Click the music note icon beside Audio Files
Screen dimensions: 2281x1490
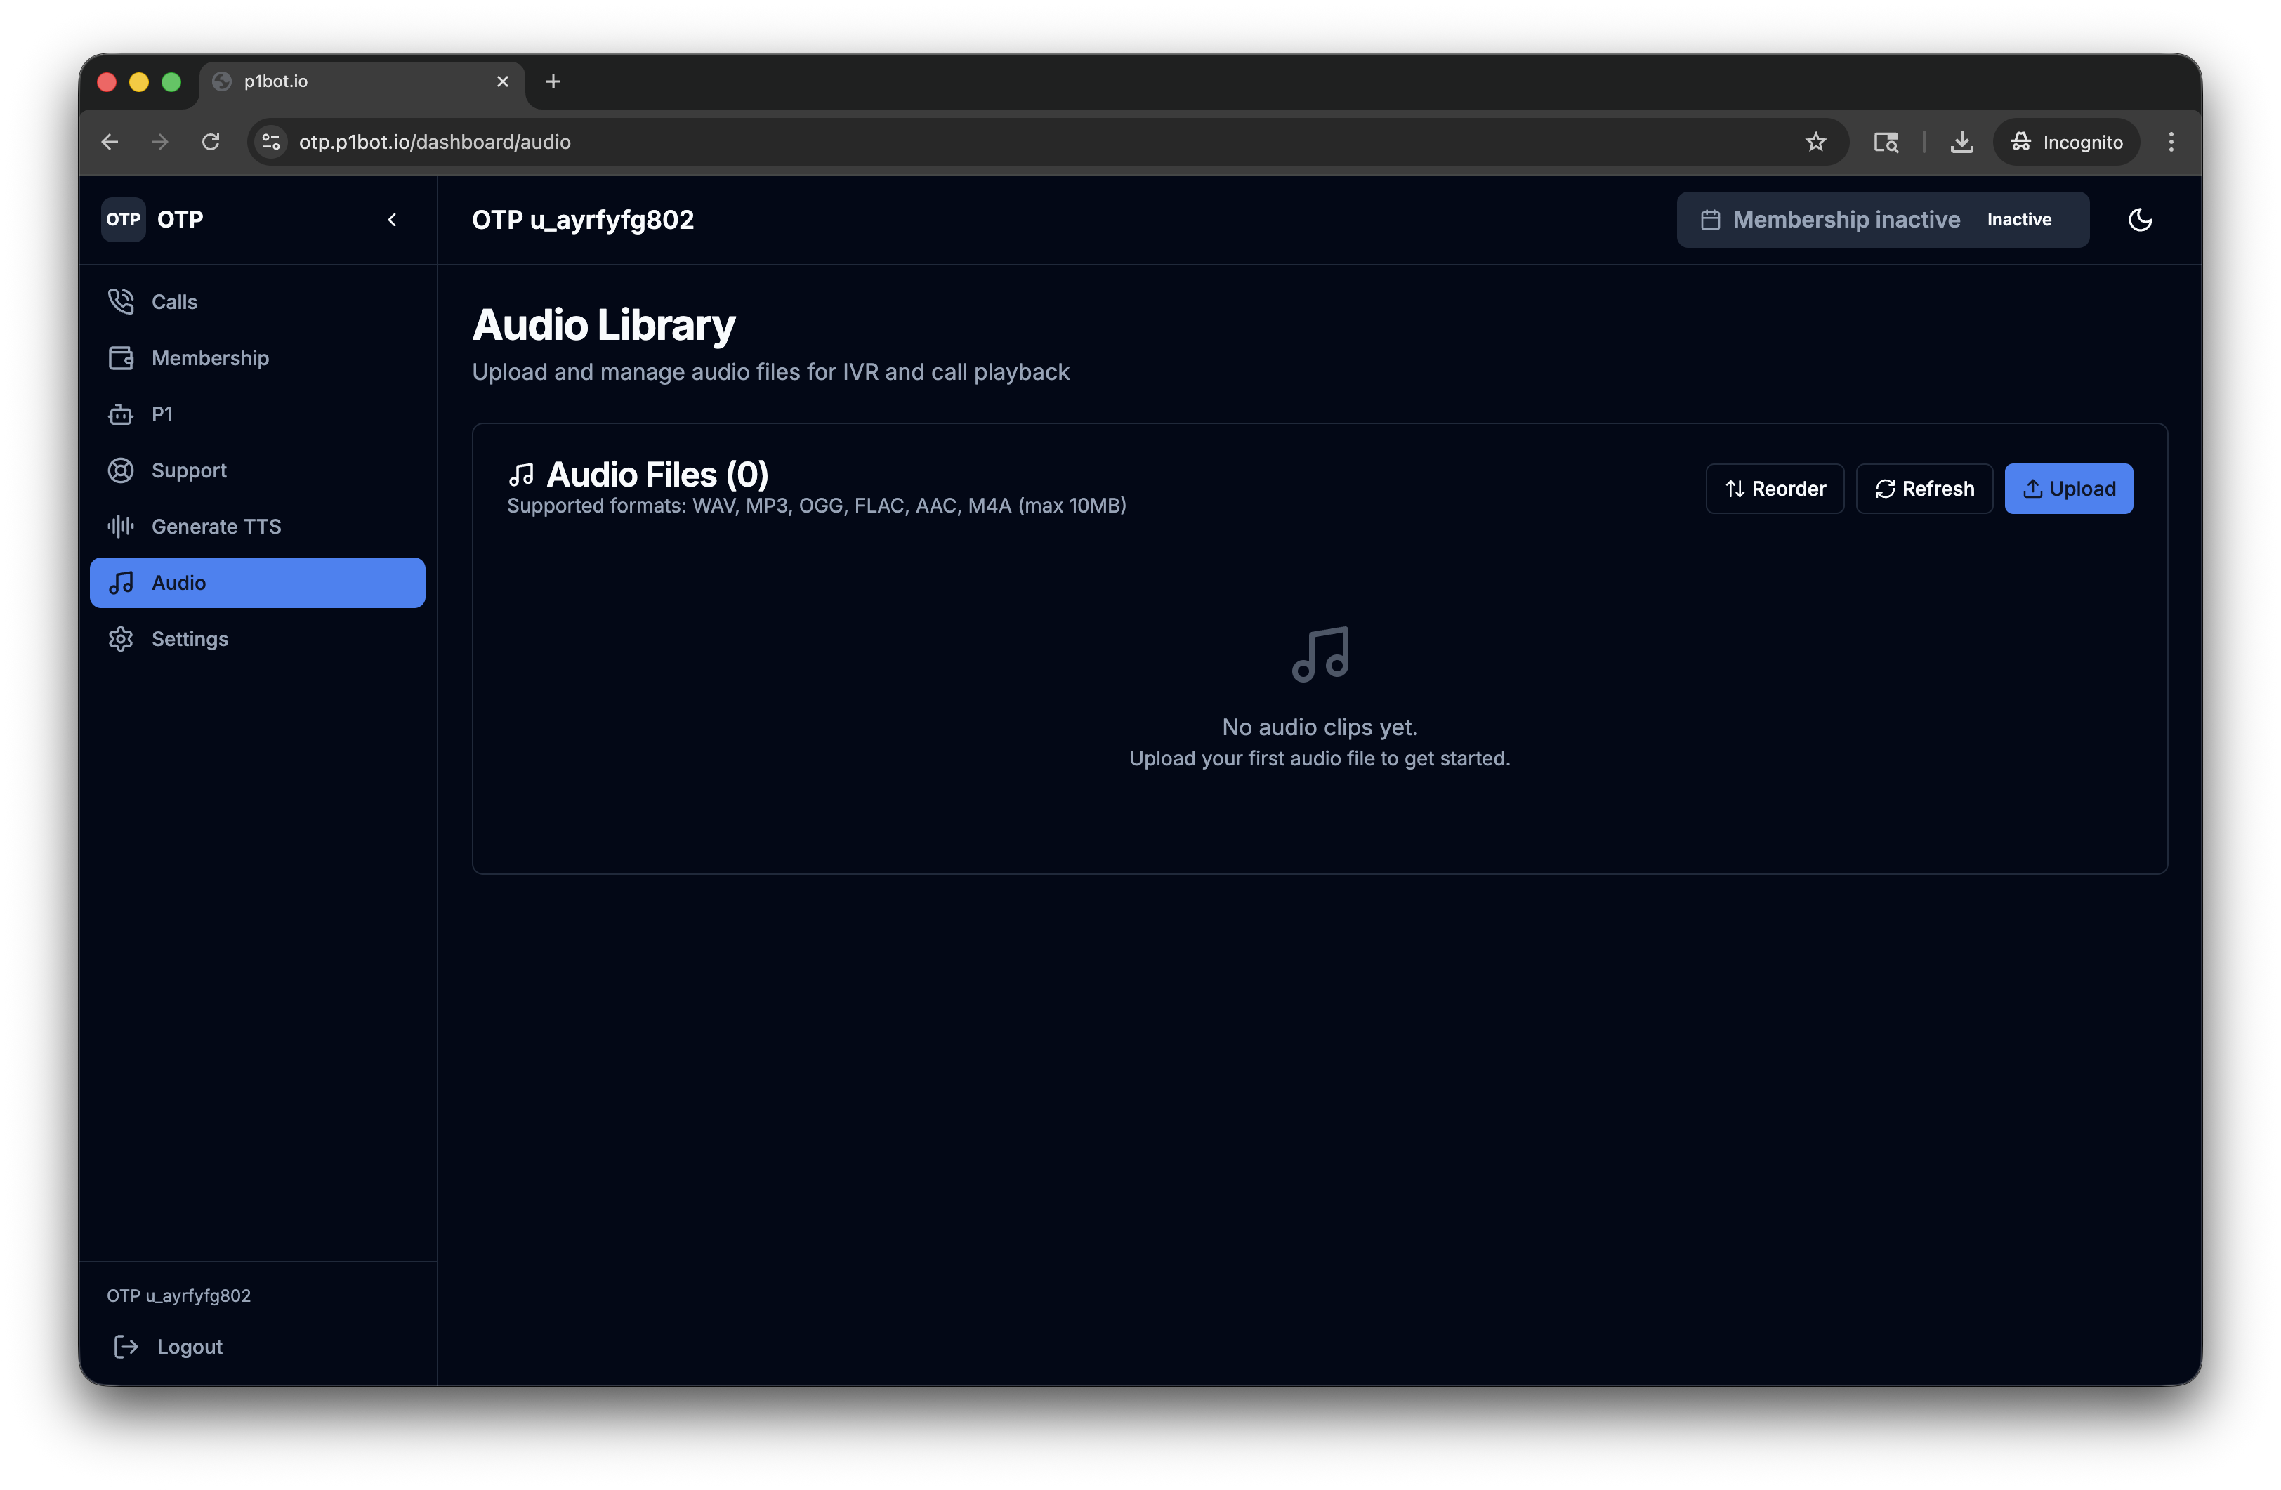pyautogui.click(x=520, y=473)
